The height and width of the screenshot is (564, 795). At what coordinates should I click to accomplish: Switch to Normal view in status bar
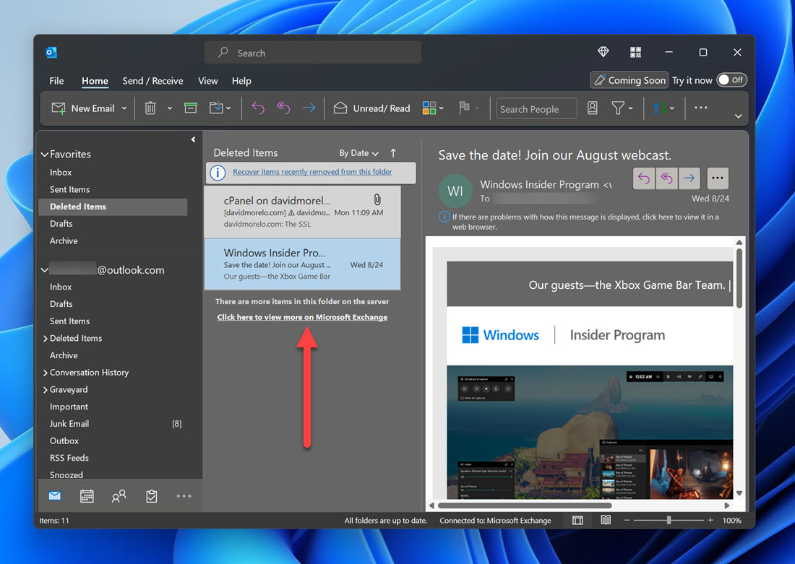click(577, 521)
